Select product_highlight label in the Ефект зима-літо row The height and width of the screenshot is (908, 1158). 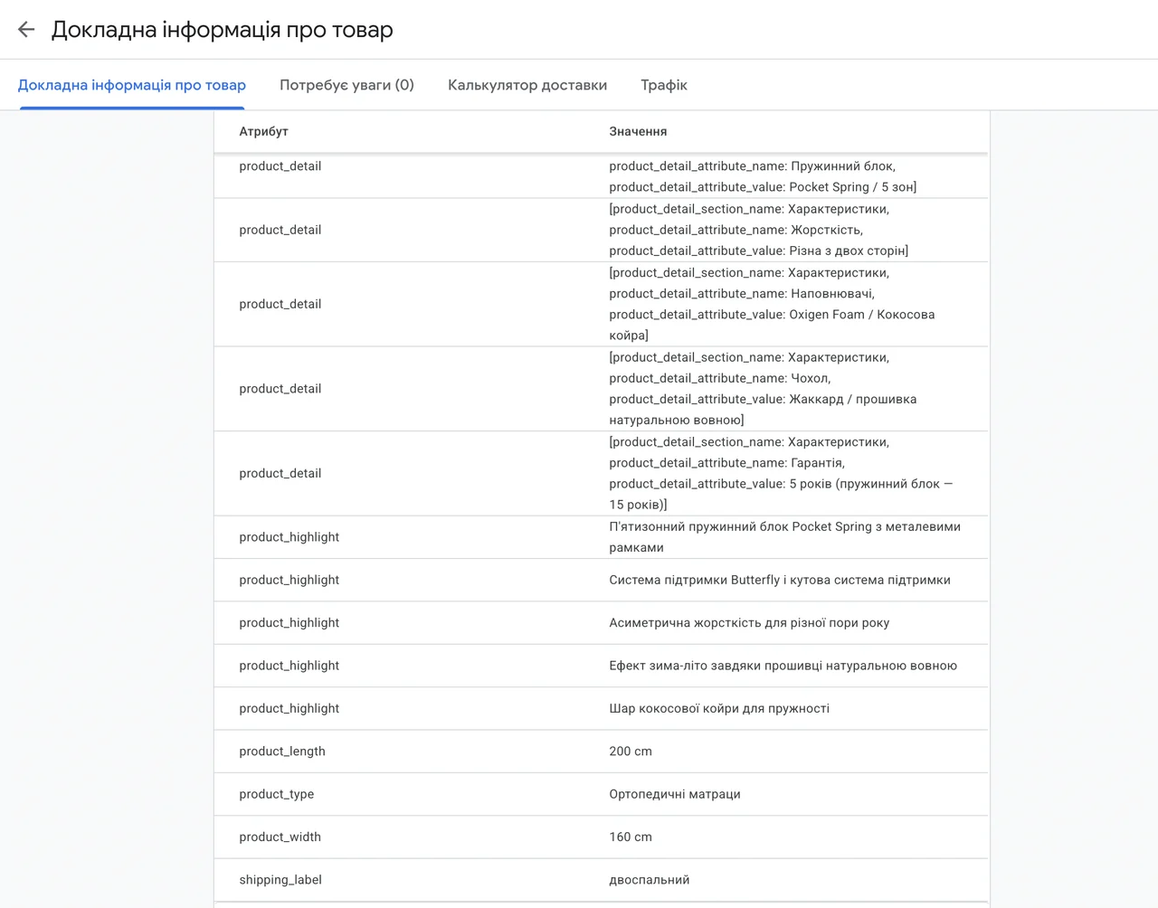(x=289, y=666)
